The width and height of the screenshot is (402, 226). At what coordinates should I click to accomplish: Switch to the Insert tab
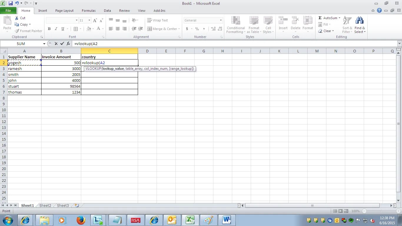pos(43,11)
